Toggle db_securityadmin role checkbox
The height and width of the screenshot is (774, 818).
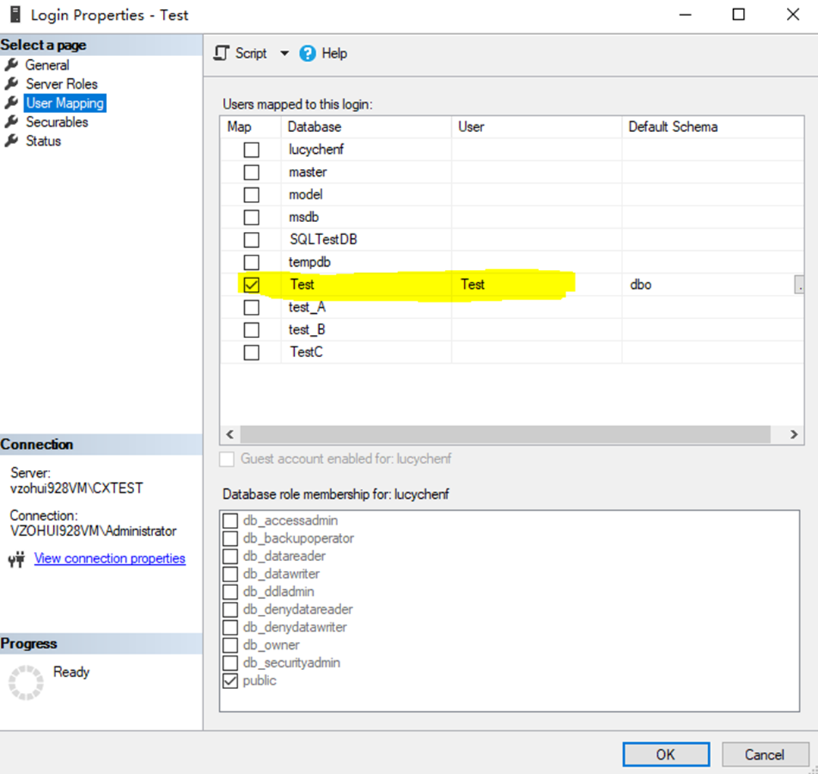(x=230, y=663)
